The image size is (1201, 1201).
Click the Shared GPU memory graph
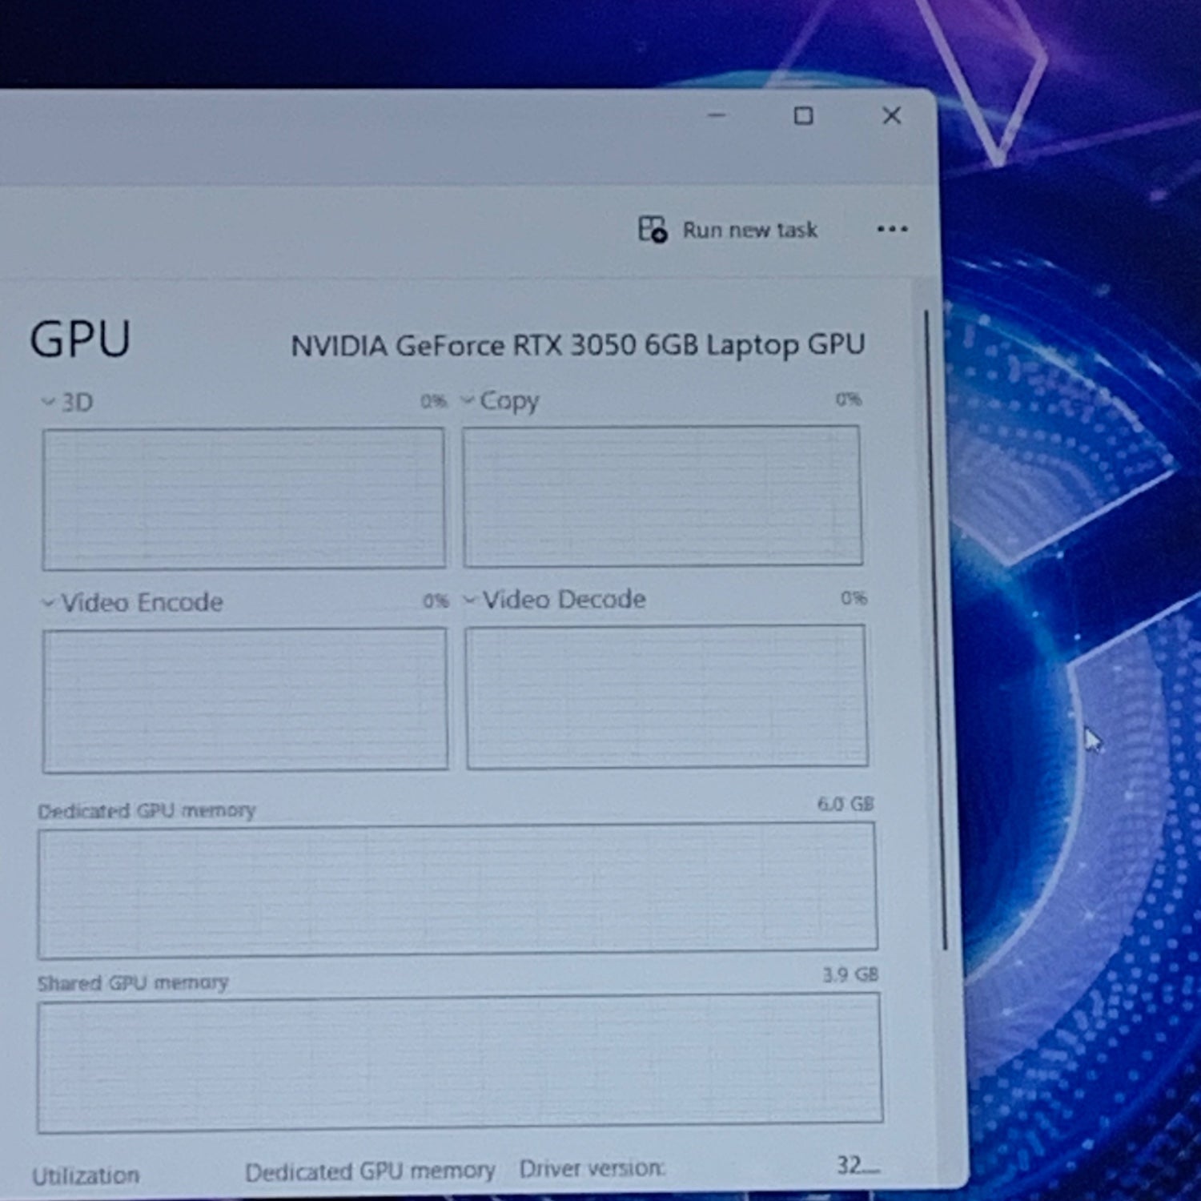460,1063
